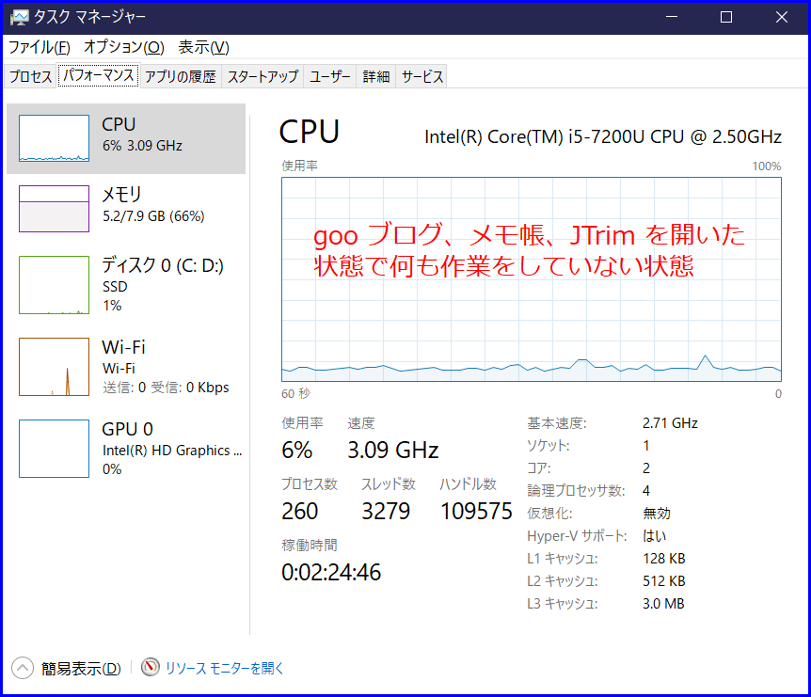Click the Task Manager title bar icon
Image resolution: width=811 pixels, height=697 pixels.
(19, 18)
